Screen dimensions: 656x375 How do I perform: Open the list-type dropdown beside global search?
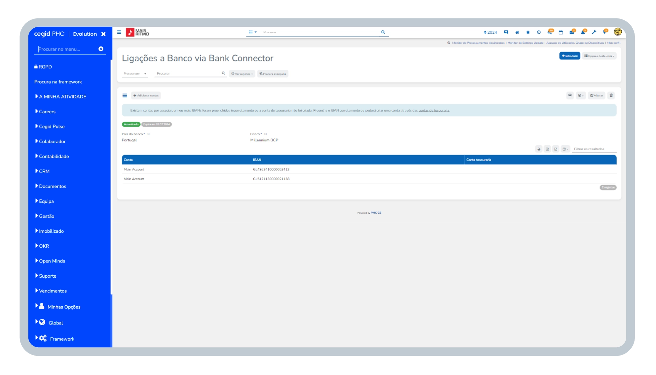pyautogui.click(x=253, y=32)
